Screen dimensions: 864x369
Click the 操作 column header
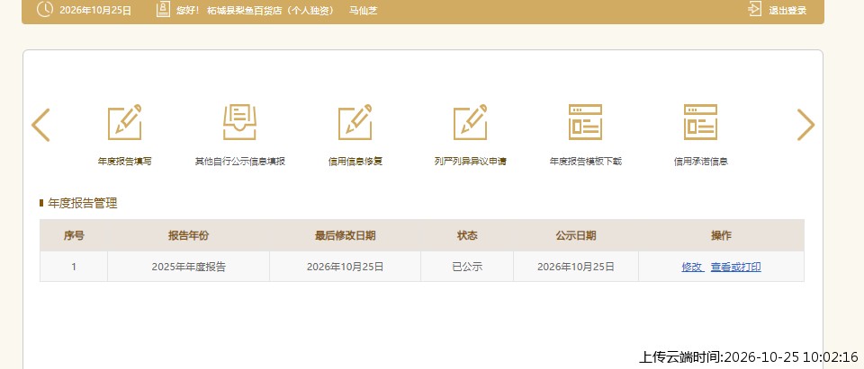tap(721, 235)
